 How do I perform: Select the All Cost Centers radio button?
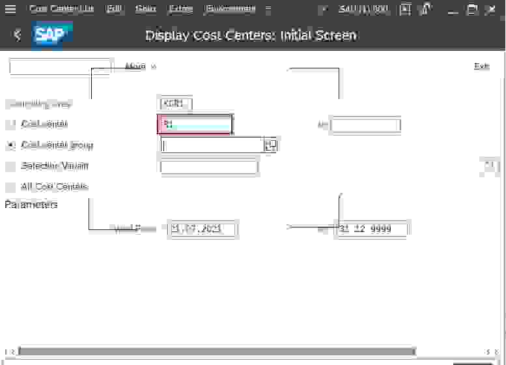point(10,186)
